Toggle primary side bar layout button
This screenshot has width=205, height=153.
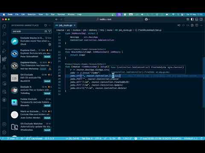point(192,19)
